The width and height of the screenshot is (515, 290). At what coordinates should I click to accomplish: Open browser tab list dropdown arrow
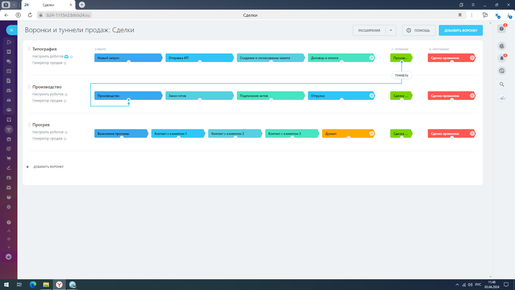pos(14,5)
